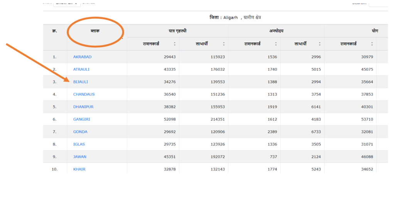Open the JAWAN block link
Screen dimensions: 395x203
[80, 157]
